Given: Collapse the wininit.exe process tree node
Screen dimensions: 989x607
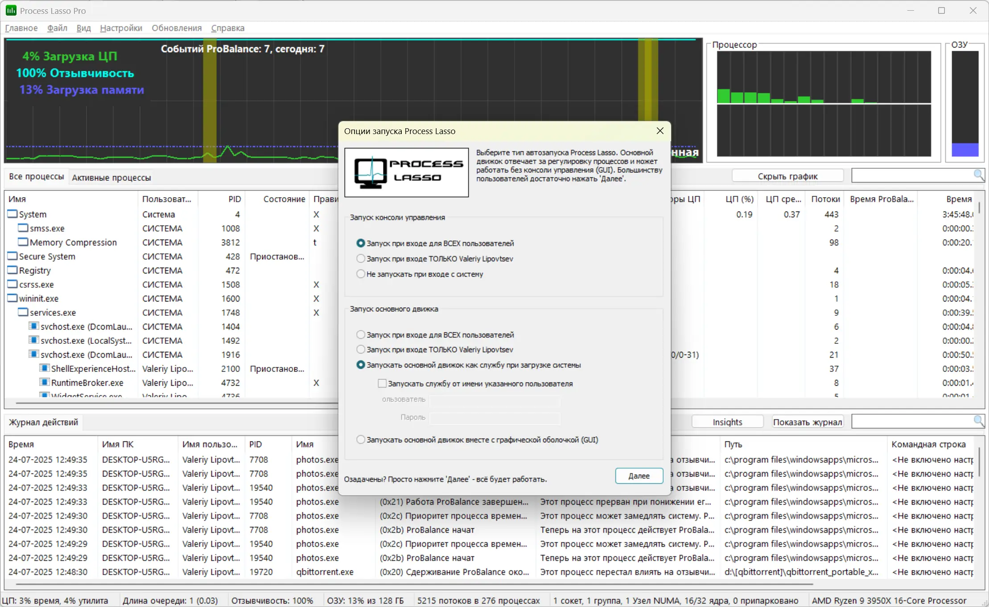Looking at the screenshot, I should tap(12, 298).
